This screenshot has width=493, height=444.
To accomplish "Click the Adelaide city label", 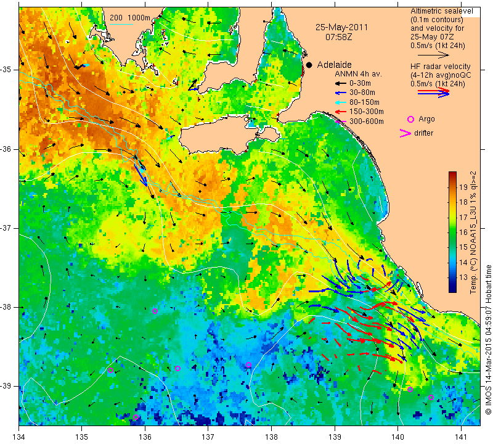I will [x=334, y=65].
